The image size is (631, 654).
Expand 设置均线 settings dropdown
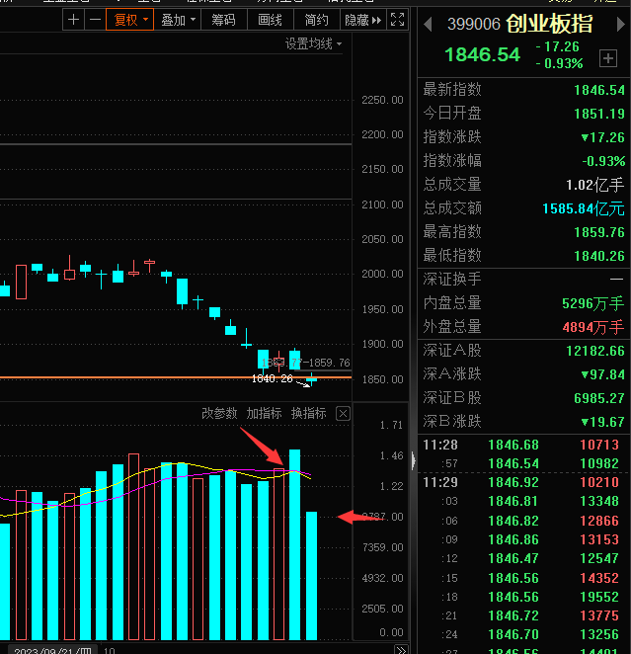tap(313, 43)
